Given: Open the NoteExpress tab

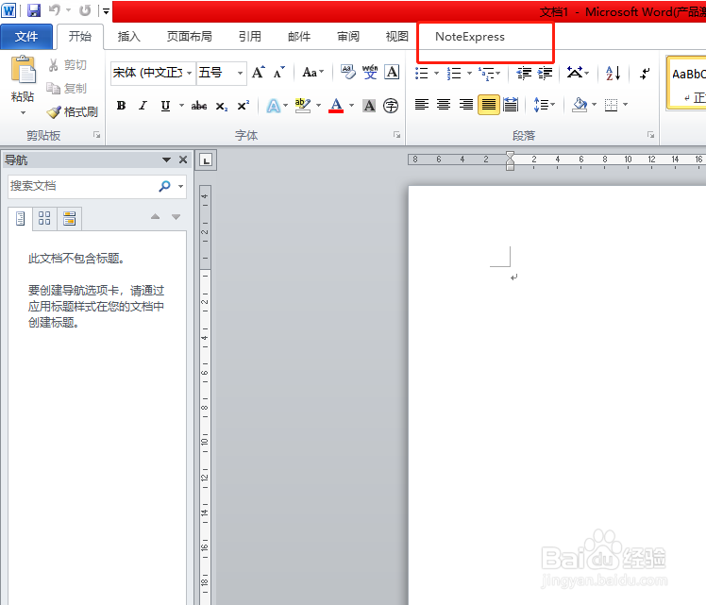Looking at the screenshot, I should (470, 37).
